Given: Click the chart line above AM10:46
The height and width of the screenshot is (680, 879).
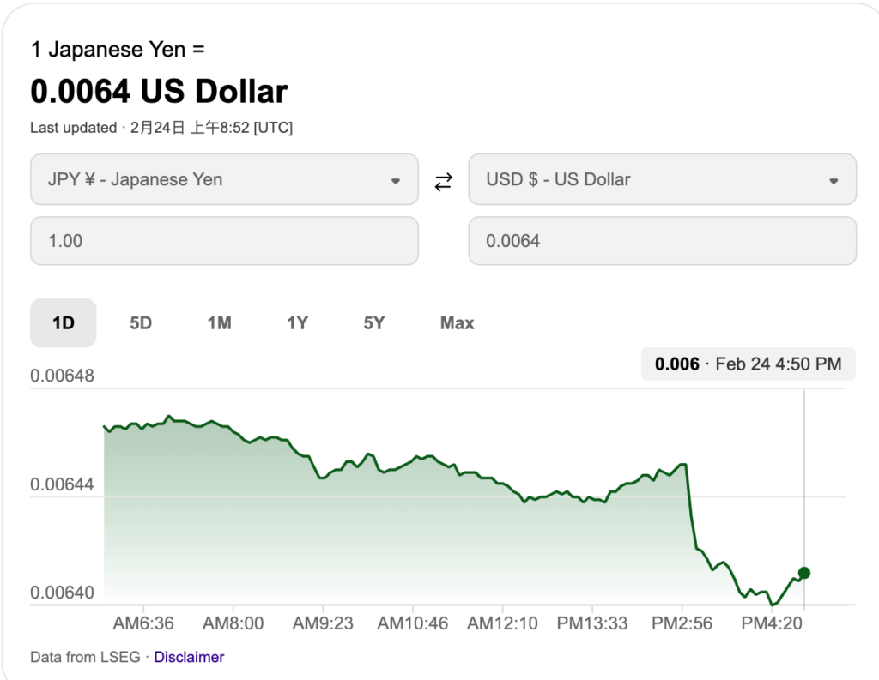Looking at the screenshot, I should 414,459.
